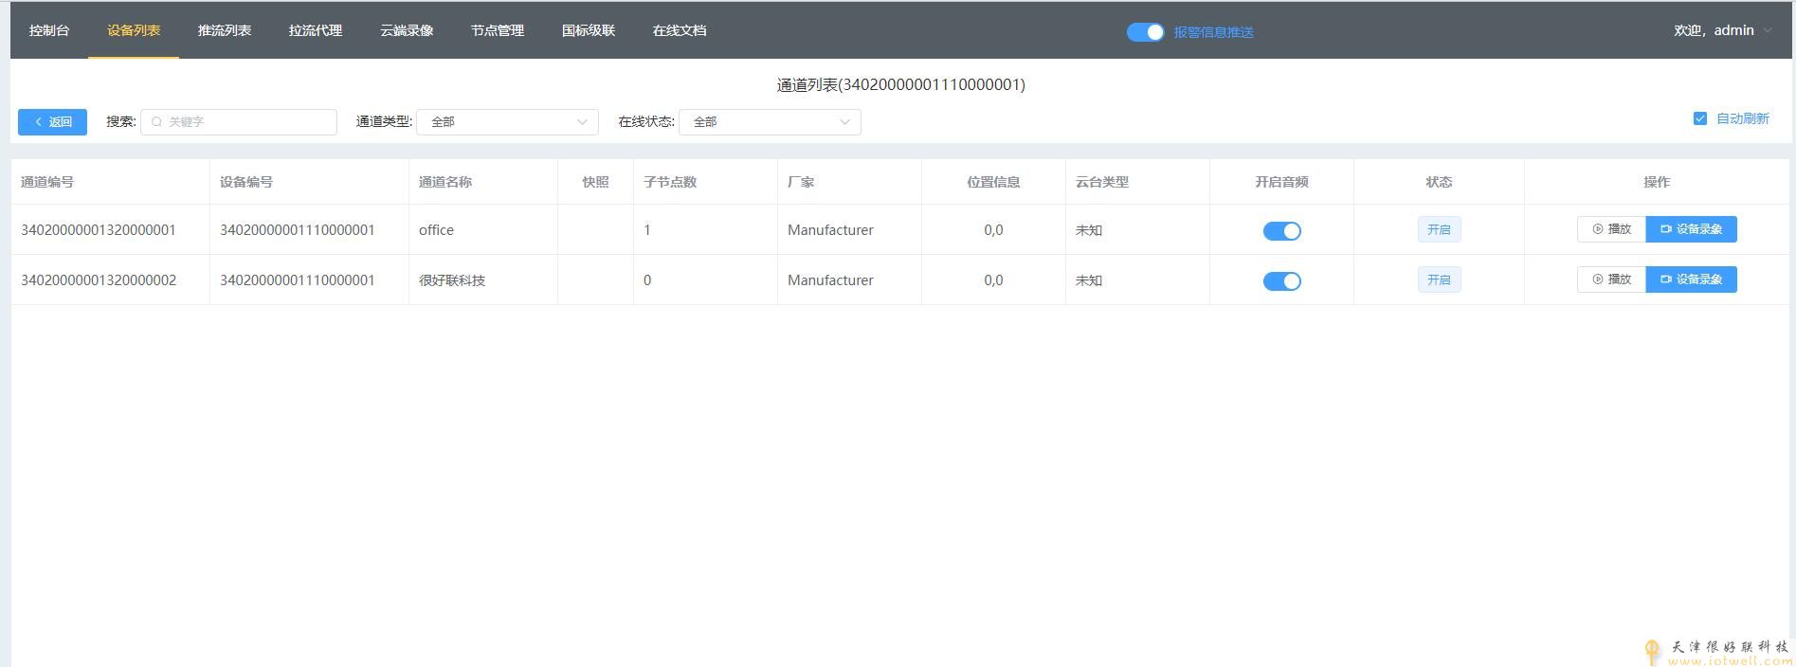Select the 节点管理 tab
The image size is (1796, 667).
tap(498, 30)
